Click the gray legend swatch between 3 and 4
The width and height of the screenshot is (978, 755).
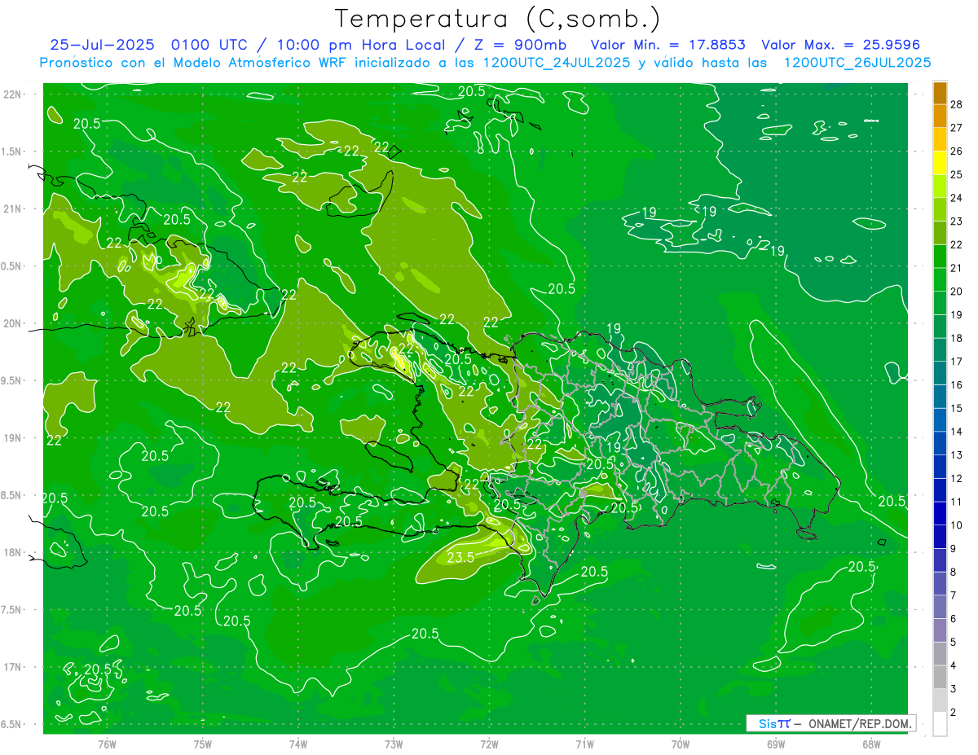tap(940, 678)
